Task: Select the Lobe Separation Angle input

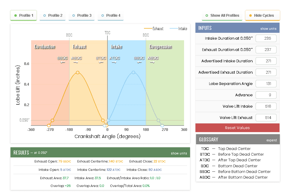Action: tap(266, 83)
